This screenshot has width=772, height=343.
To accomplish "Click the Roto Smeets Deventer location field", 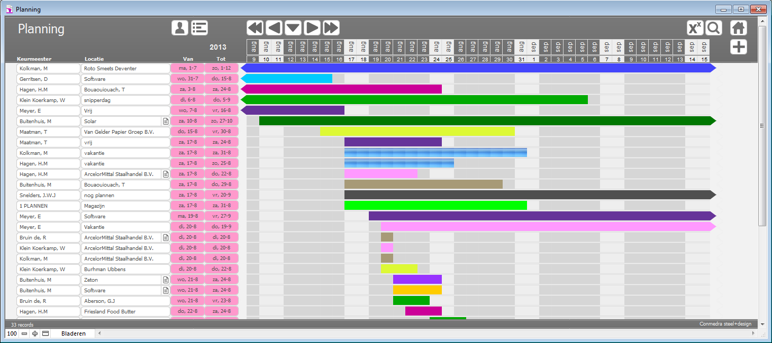I will tap(125, 68).
